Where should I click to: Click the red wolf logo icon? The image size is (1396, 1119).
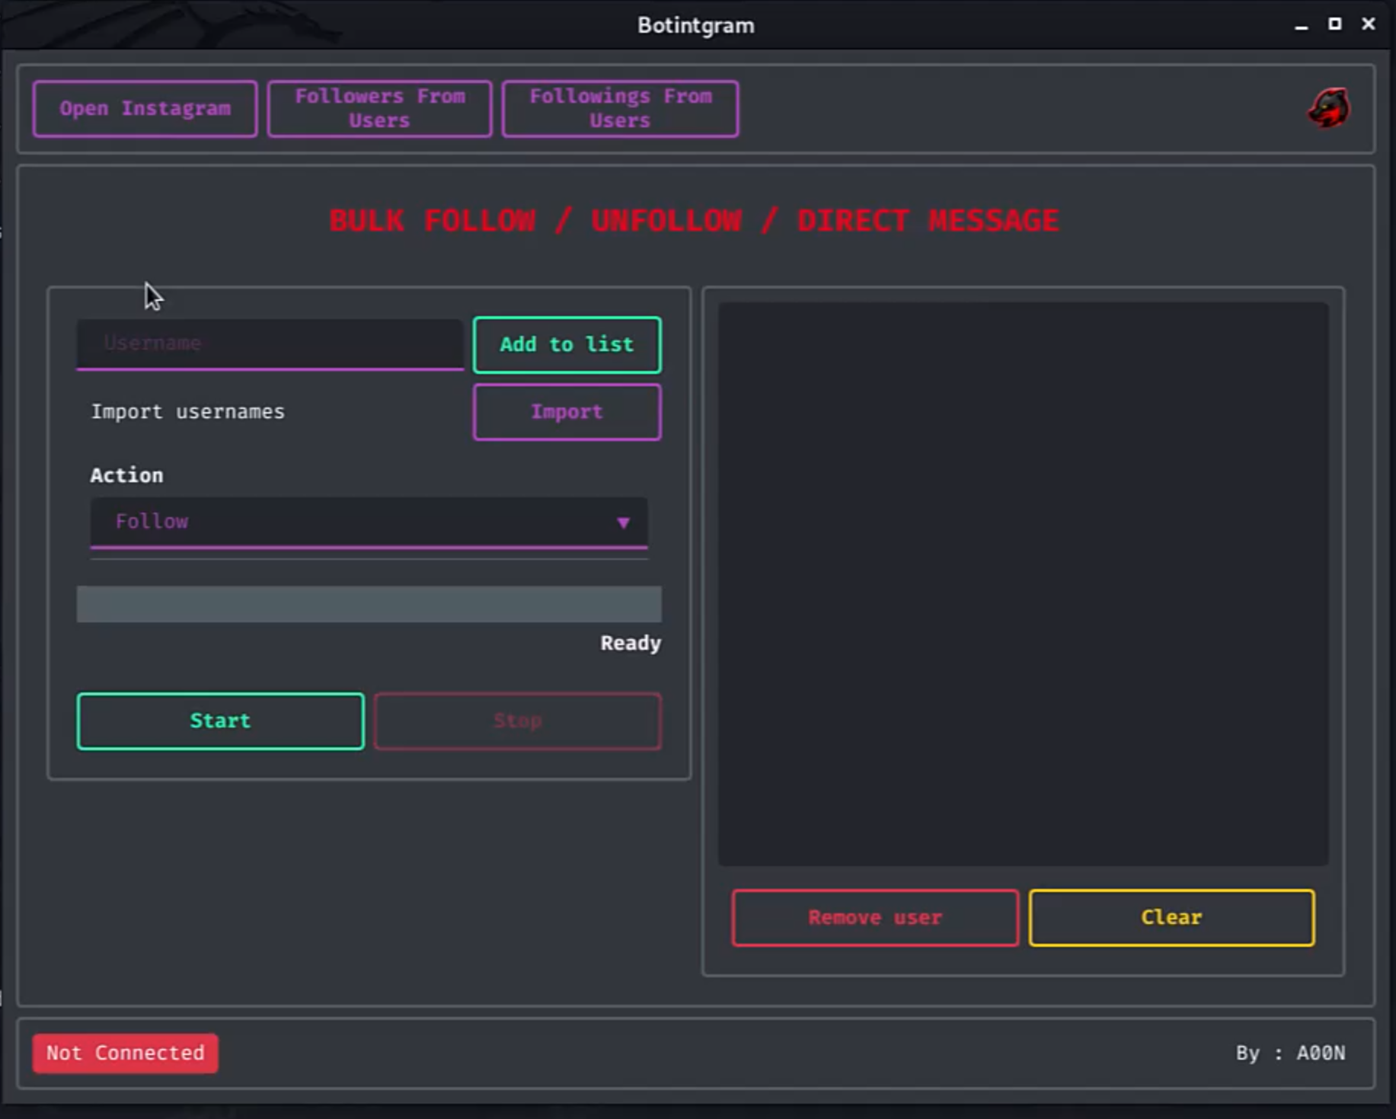tap(1329, 108)
